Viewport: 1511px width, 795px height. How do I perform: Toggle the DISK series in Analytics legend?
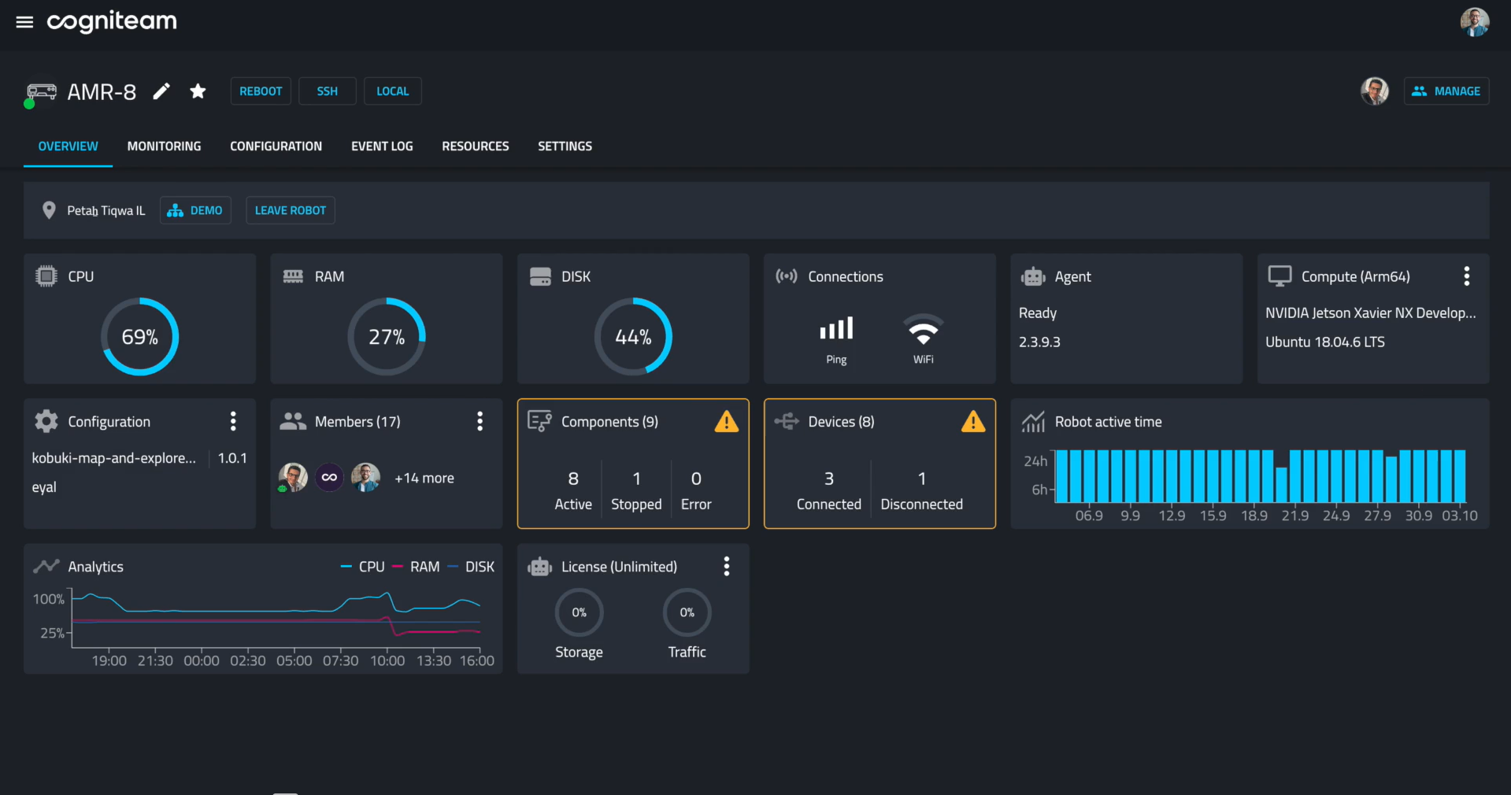pyautogui.click(x=471, y=567)
